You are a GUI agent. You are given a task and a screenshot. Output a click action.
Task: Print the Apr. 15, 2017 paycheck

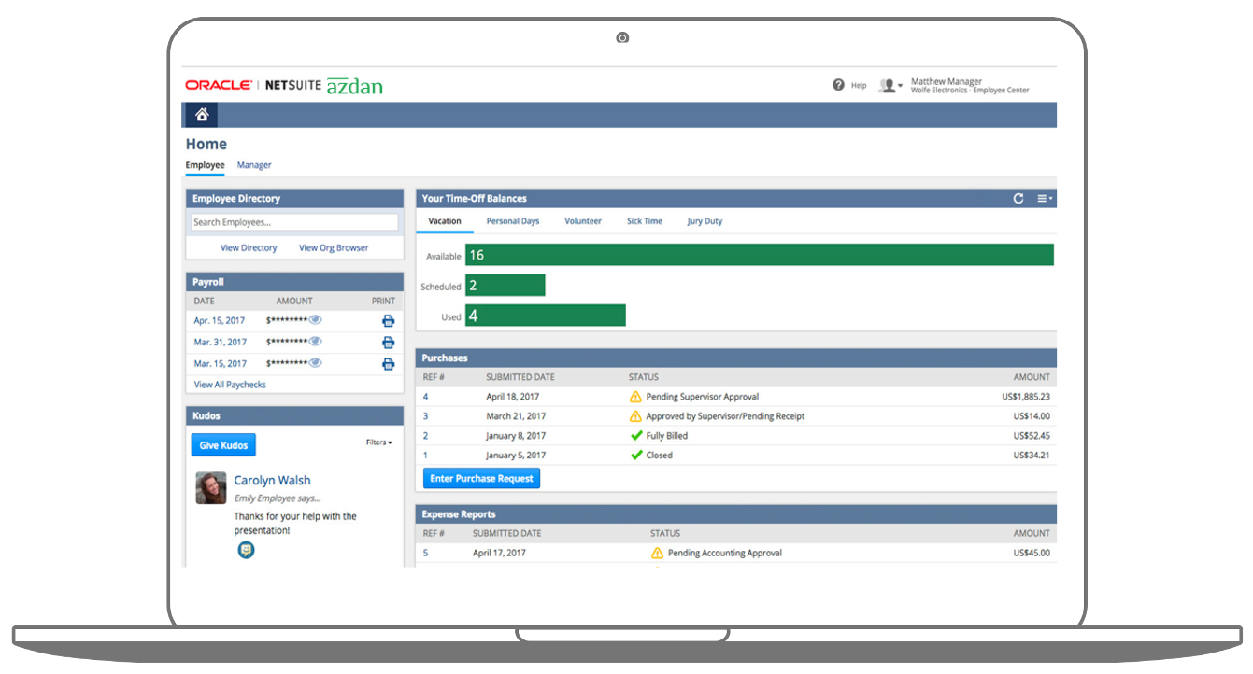[388, 319]
